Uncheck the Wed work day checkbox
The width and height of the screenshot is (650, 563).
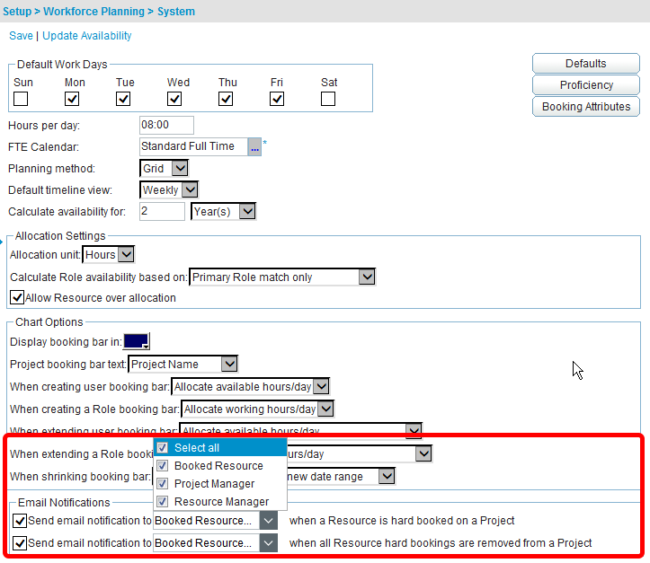click(x=174, y=99)
